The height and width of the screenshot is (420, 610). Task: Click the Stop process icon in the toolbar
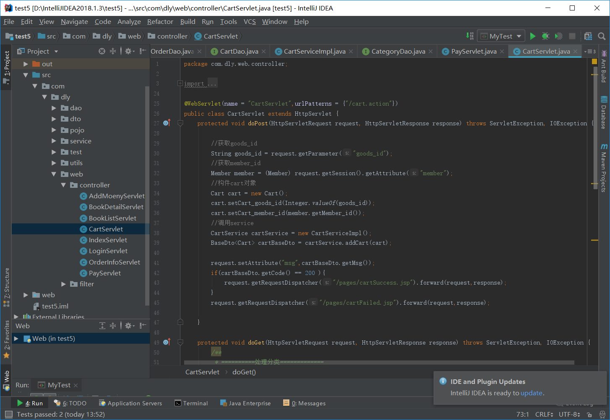(572, 36)
